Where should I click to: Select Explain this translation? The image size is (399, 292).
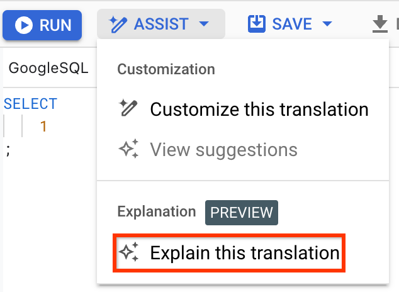point(244,253)
